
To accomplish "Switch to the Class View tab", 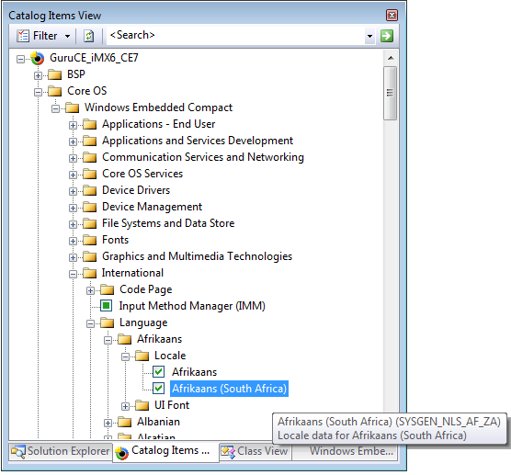I will point(255,451).
